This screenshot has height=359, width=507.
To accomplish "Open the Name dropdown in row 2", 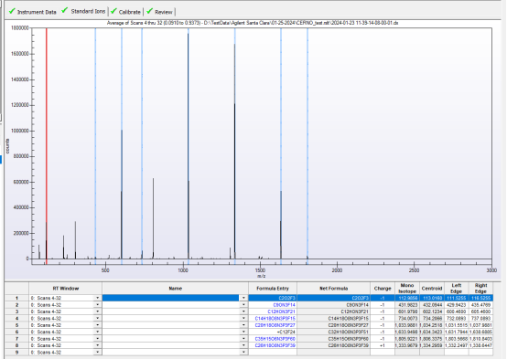I will 243,305.
